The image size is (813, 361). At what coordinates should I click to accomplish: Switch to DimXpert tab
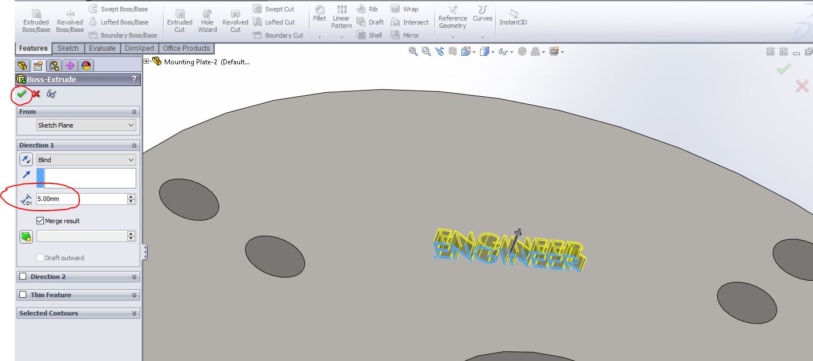click(x=140, y=48)
